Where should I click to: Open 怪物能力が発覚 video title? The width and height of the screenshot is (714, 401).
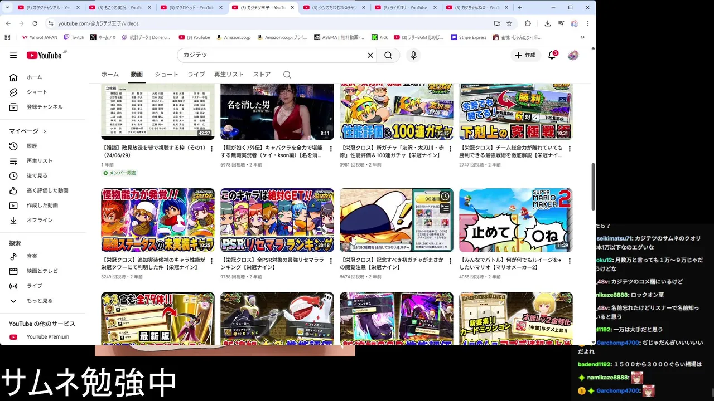click(153, 263)
